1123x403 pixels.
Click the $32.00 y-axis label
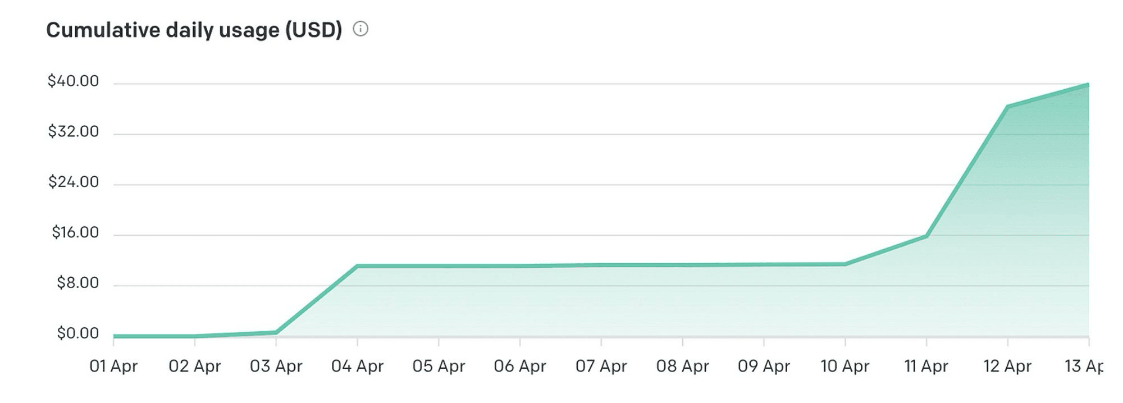coord(73,132)
